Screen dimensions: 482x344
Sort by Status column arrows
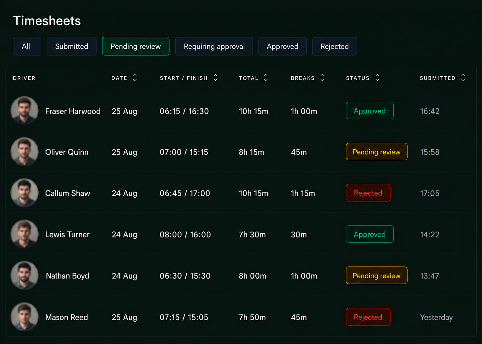(x=377, y=78)
